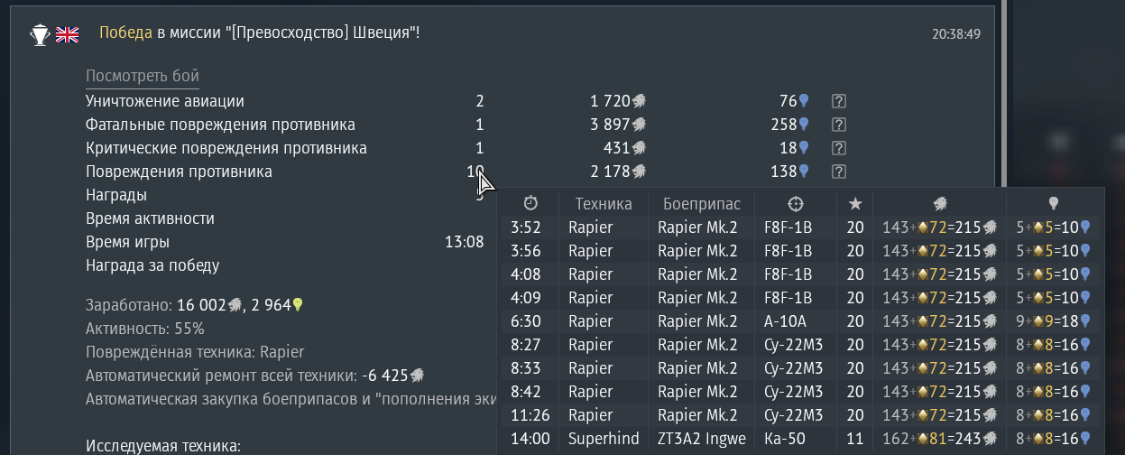Expand the 'Уничтожение авиации' row
The width and height of the screenshot is (1125, 455).
165,101
